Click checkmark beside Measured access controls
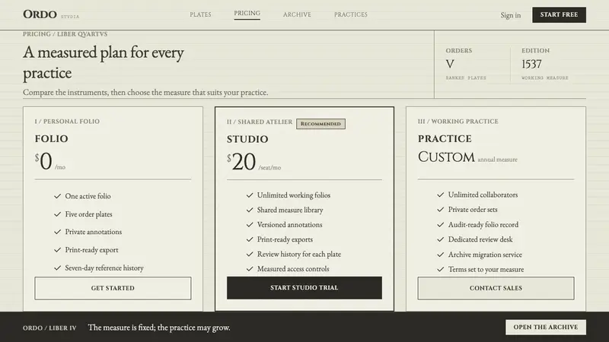 click(x=250, y=269)
